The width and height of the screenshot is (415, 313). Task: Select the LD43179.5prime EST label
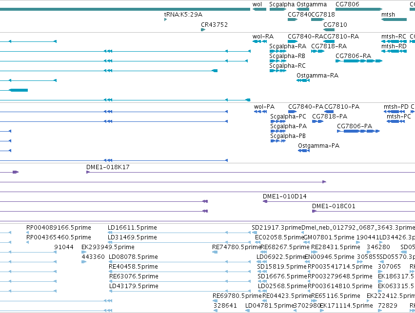134,286
